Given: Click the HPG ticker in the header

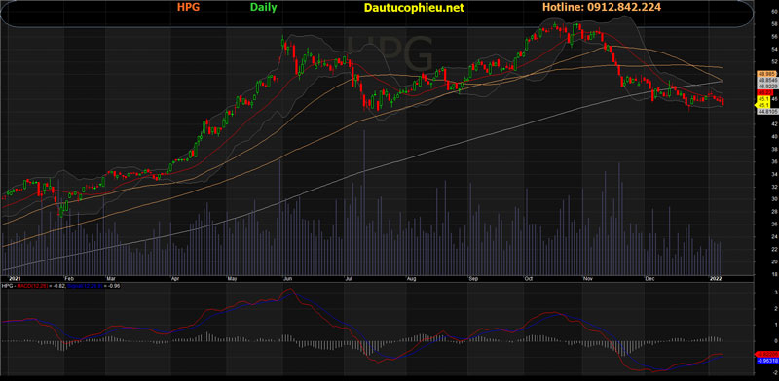Looking at the screenshot, I should (x=187, y=8).
